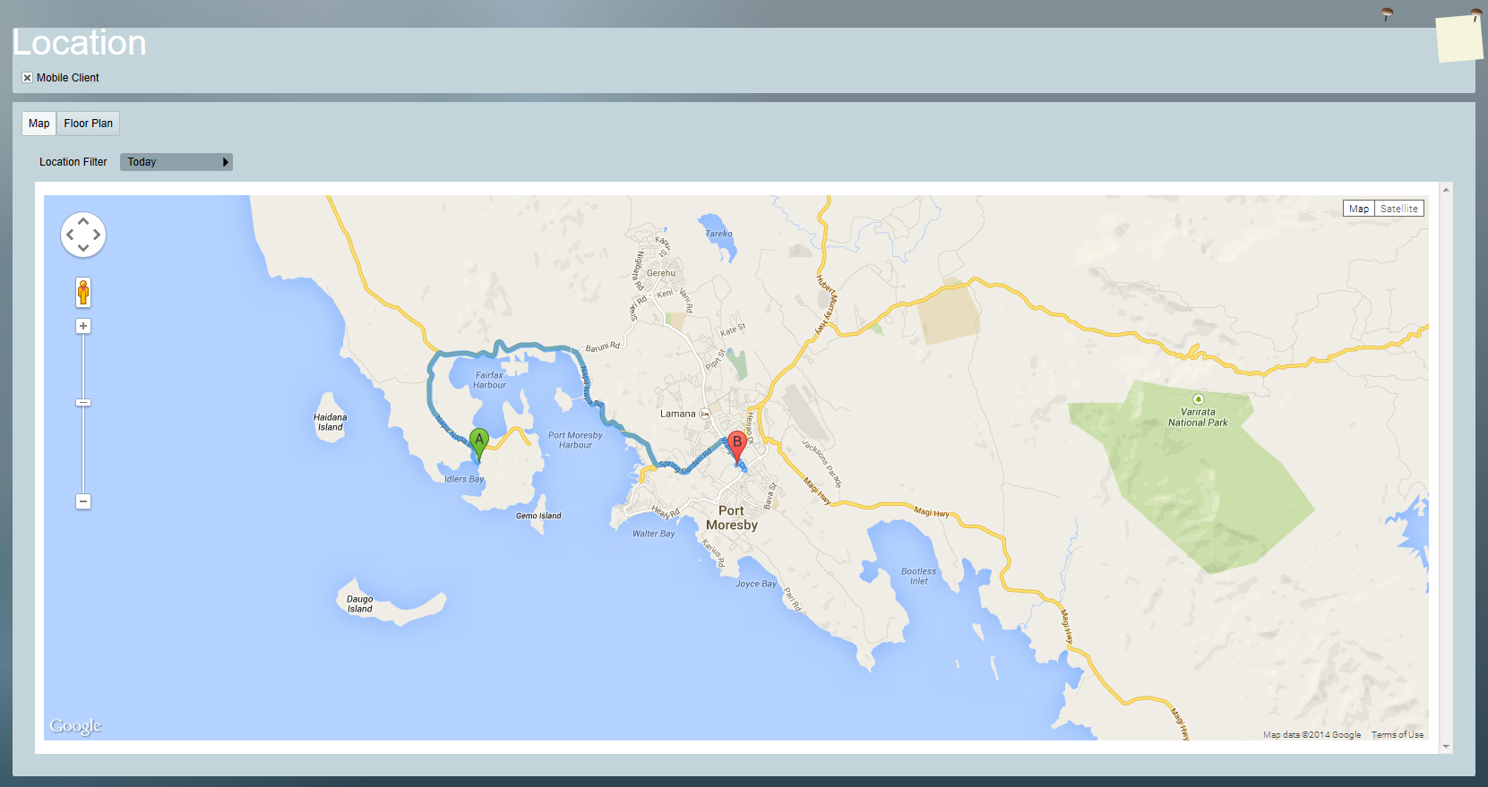The width and height of the screenshot is (1488, 787).
Task: Click the scrollbar down arrow
Action: (x=1446, y=746)
